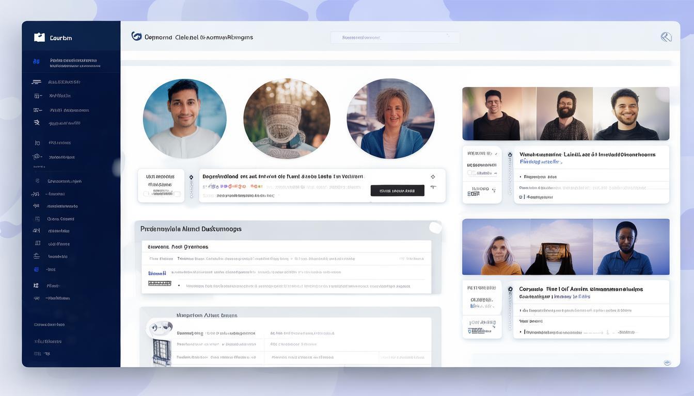Select the photo of man in blue shirt
This screenshot has width=694, height=396.
coord(631,247)
